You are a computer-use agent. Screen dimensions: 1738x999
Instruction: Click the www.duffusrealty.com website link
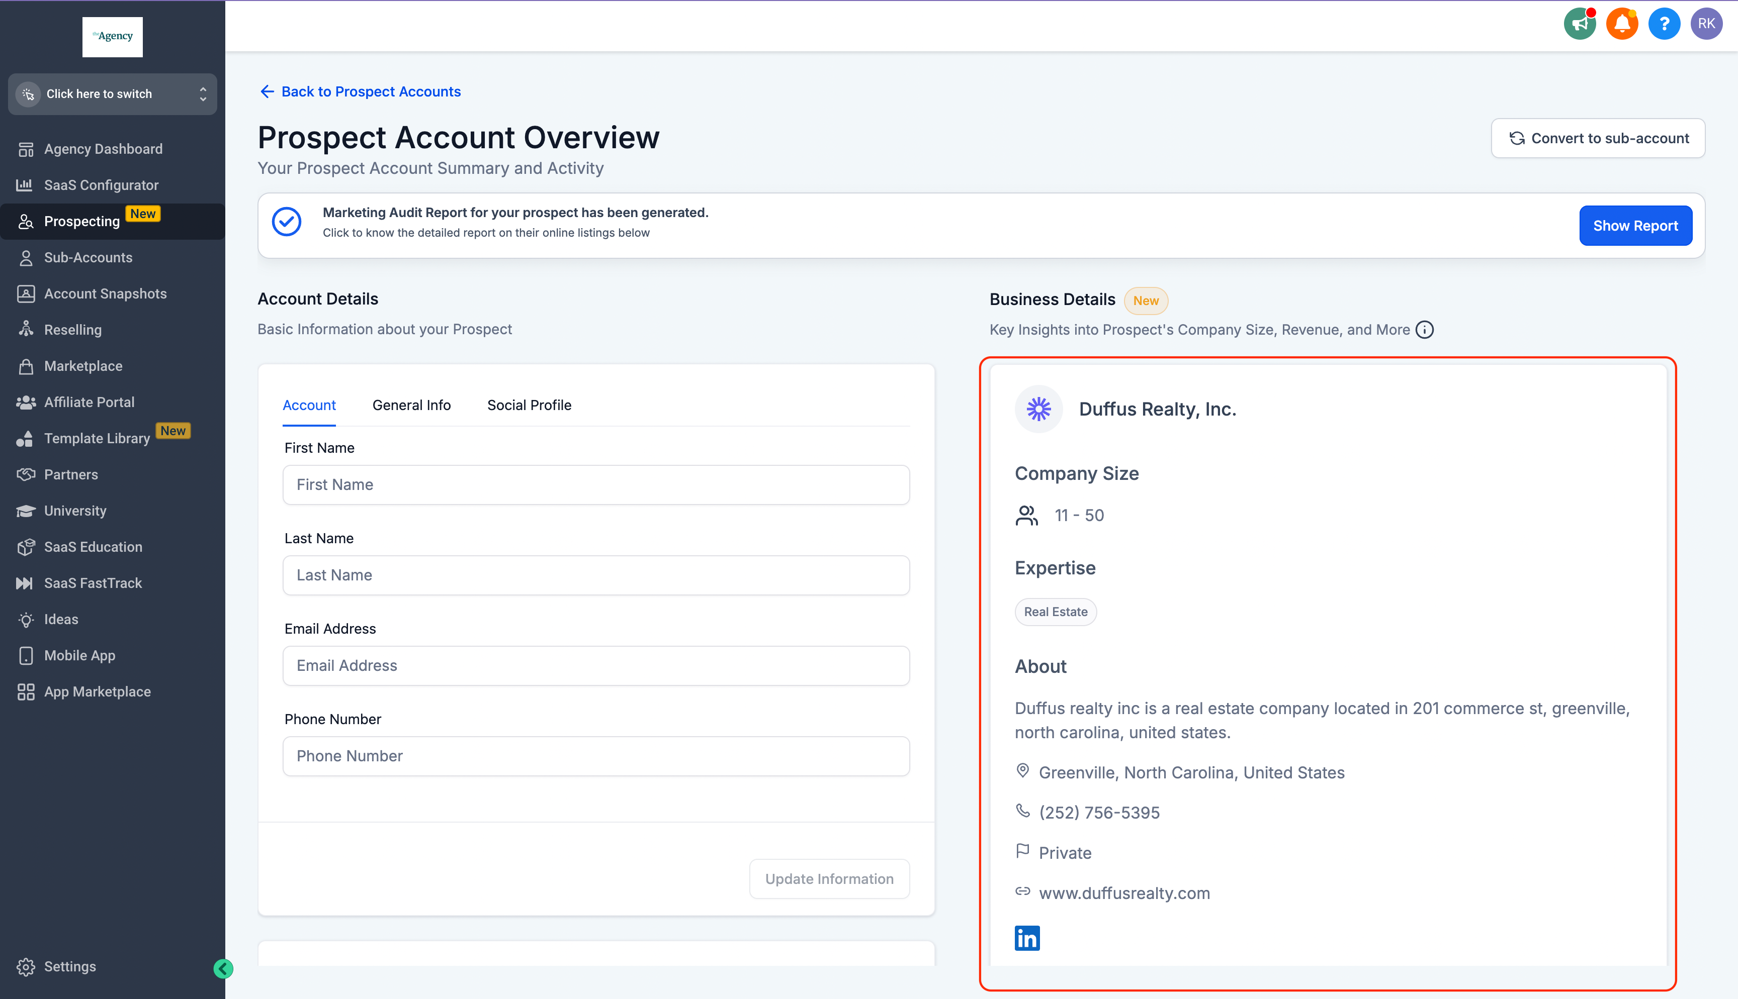pos(1124,892)
